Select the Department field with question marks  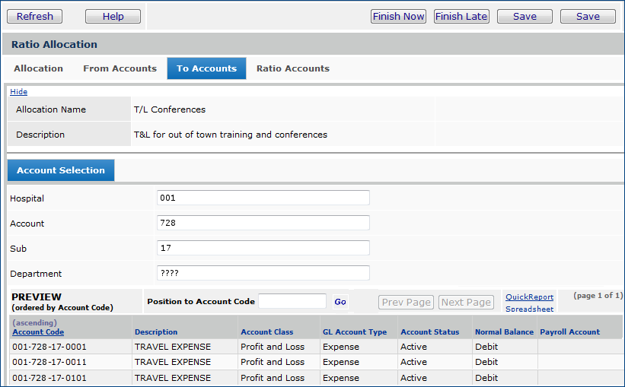(x=263, y=273)
